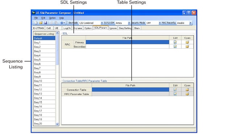Screen dimensions: 228x140
Task: Click the Edit icon for RRC Parameter Table
Action: click(175, 94)
